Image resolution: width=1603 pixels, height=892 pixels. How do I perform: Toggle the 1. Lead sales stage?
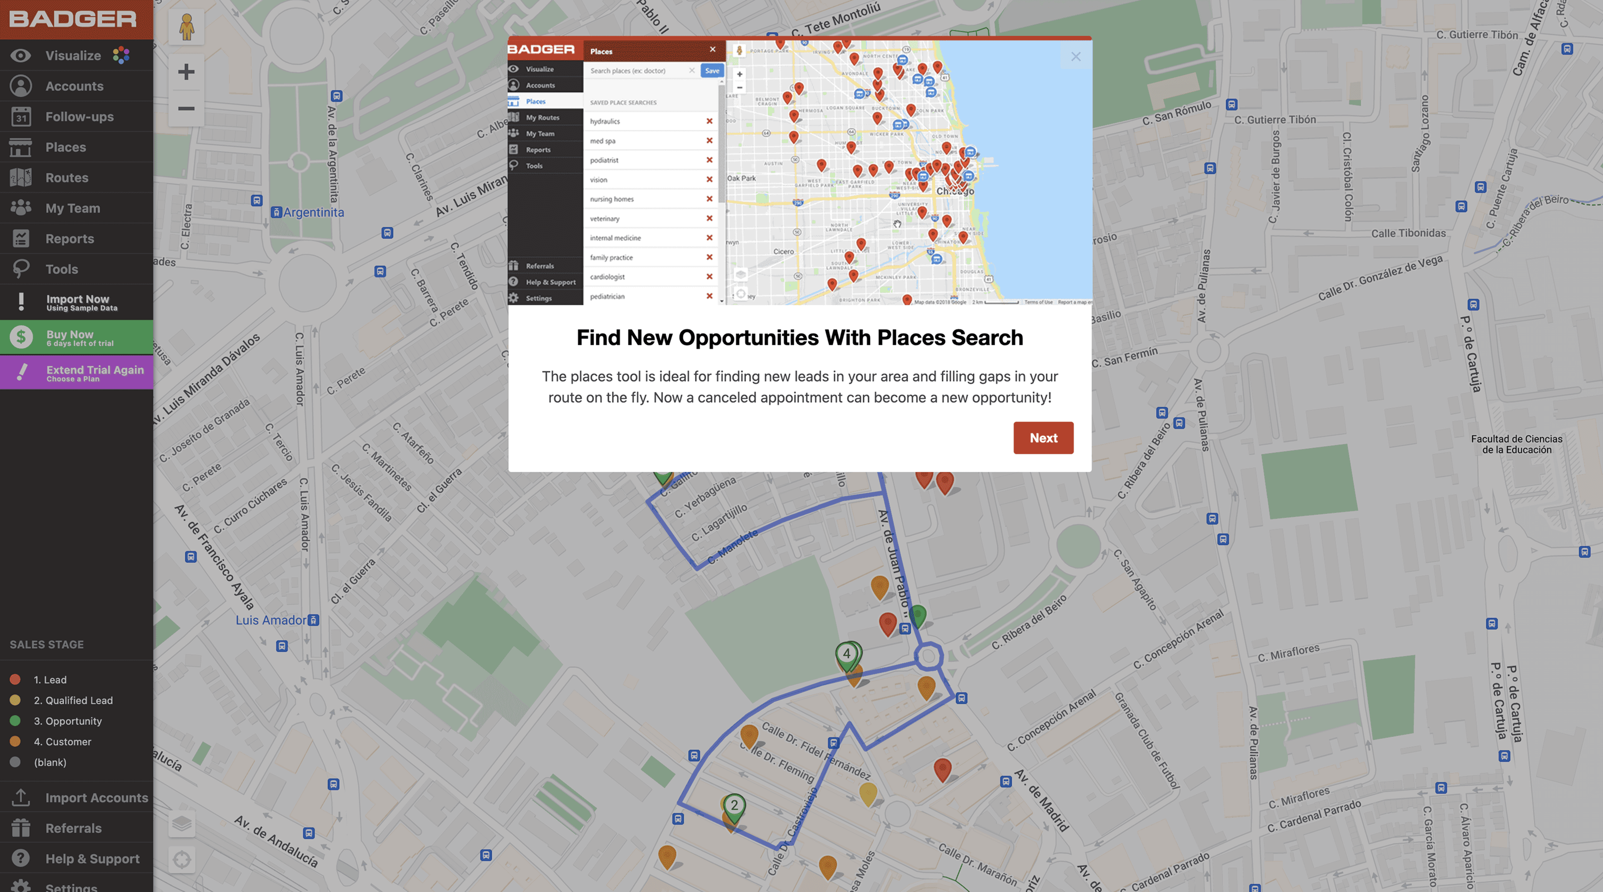click(50, 680)
